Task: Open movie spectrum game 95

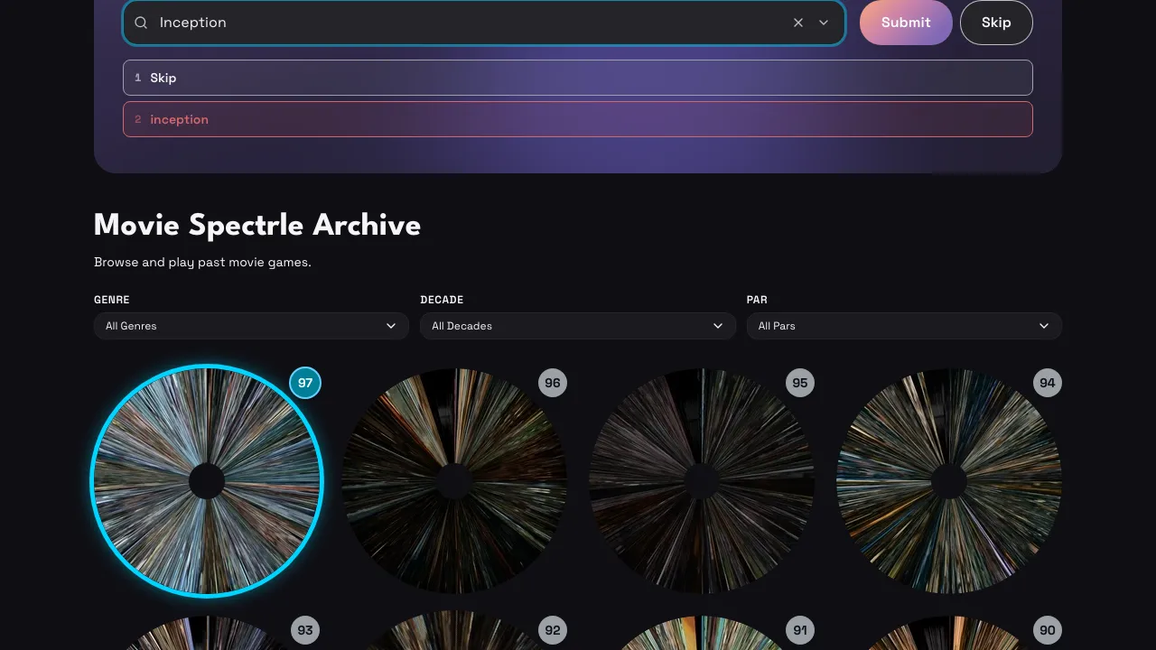Action: 702,481
